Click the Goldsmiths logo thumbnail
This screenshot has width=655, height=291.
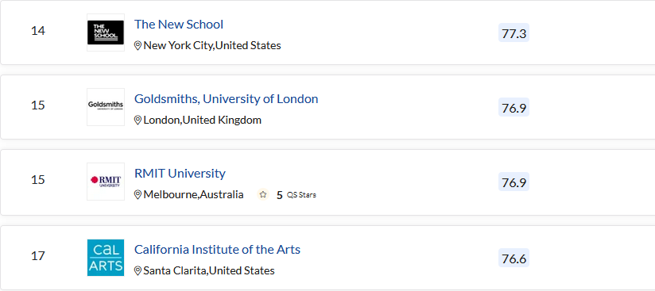(x=106, y=107)
